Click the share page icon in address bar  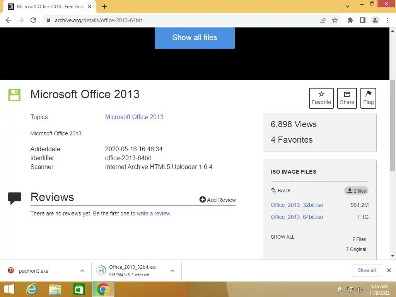[322, 20]
